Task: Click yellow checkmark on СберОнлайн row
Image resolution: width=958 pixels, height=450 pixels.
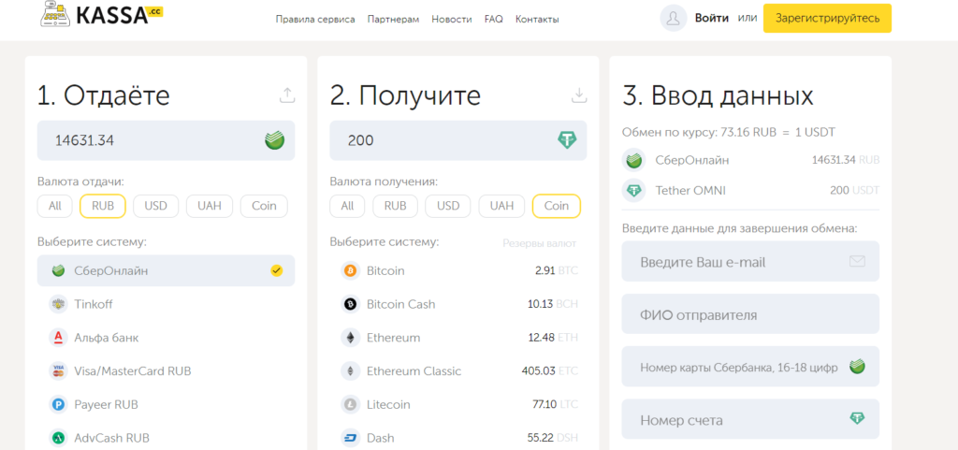Action: 277,270
